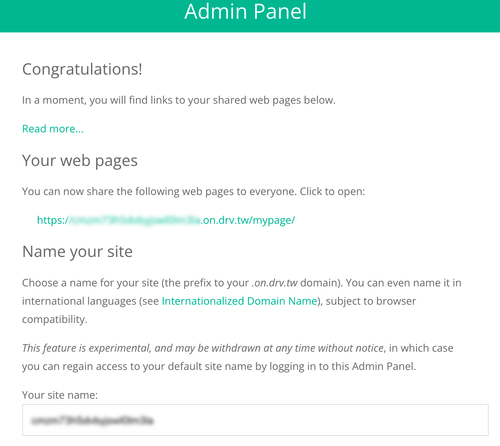
Task: Click the 'Click to open:' text
Action: [332, 191]
